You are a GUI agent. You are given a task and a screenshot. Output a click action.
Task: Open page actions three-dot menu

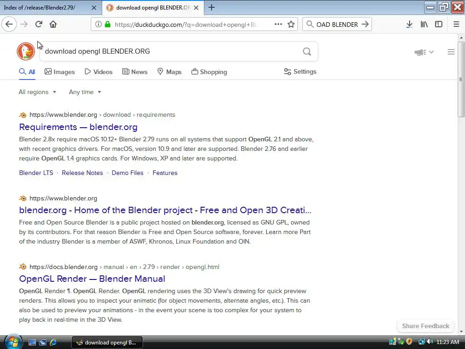[278, 25]
